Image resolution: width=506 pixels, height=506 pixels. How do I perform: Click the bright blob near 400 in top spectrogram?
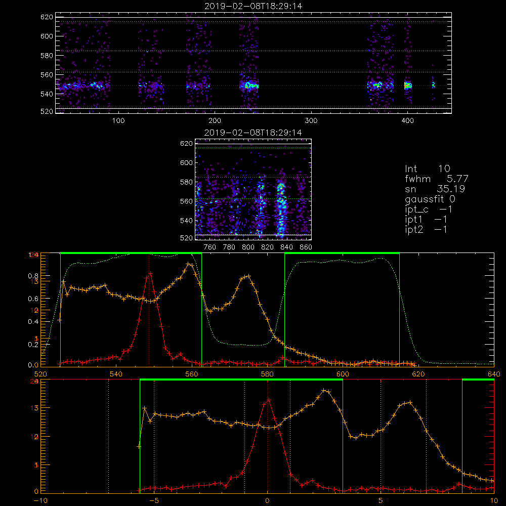coord(408,86)
